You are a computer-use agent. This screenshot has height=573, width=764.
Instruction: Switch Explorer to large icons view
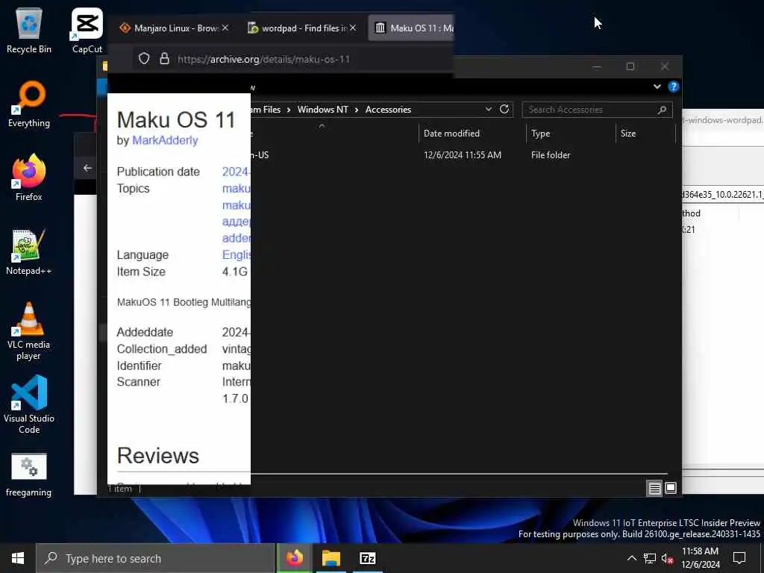click(671, 488)
